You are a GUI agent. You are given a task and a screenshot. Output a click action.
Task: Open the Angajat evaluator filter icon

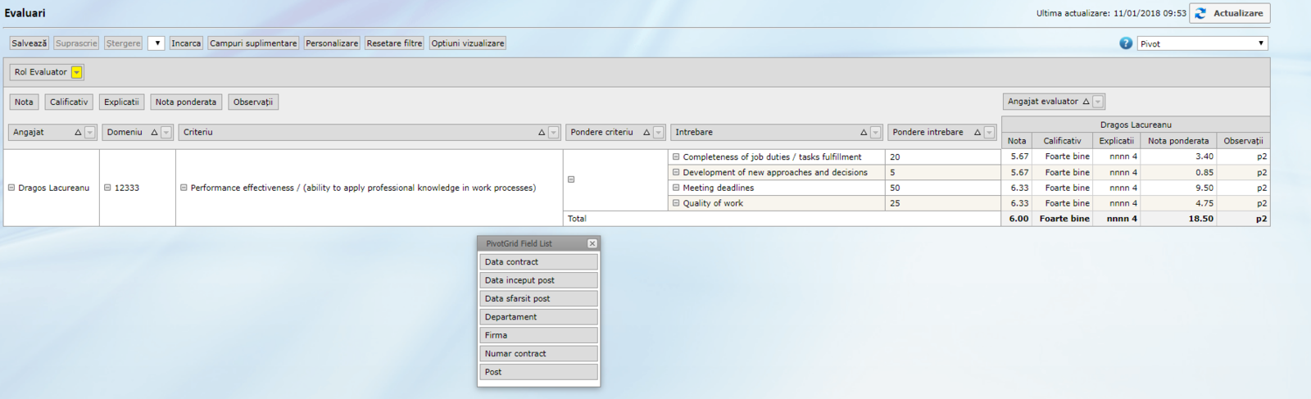(1098, 102)
